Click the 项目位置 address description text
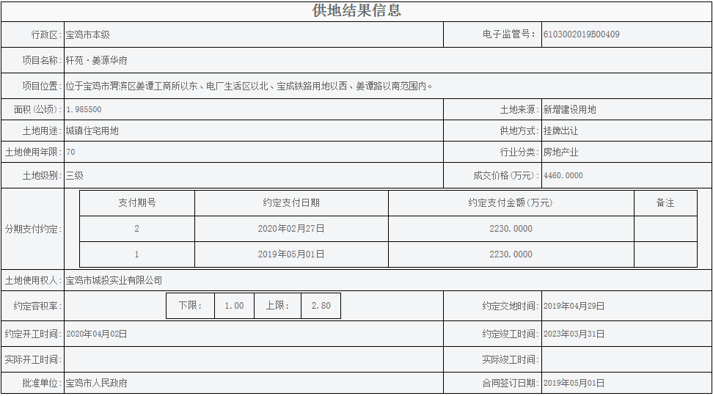Viewport: 713px width, 396px height. [x=249, y=86]
